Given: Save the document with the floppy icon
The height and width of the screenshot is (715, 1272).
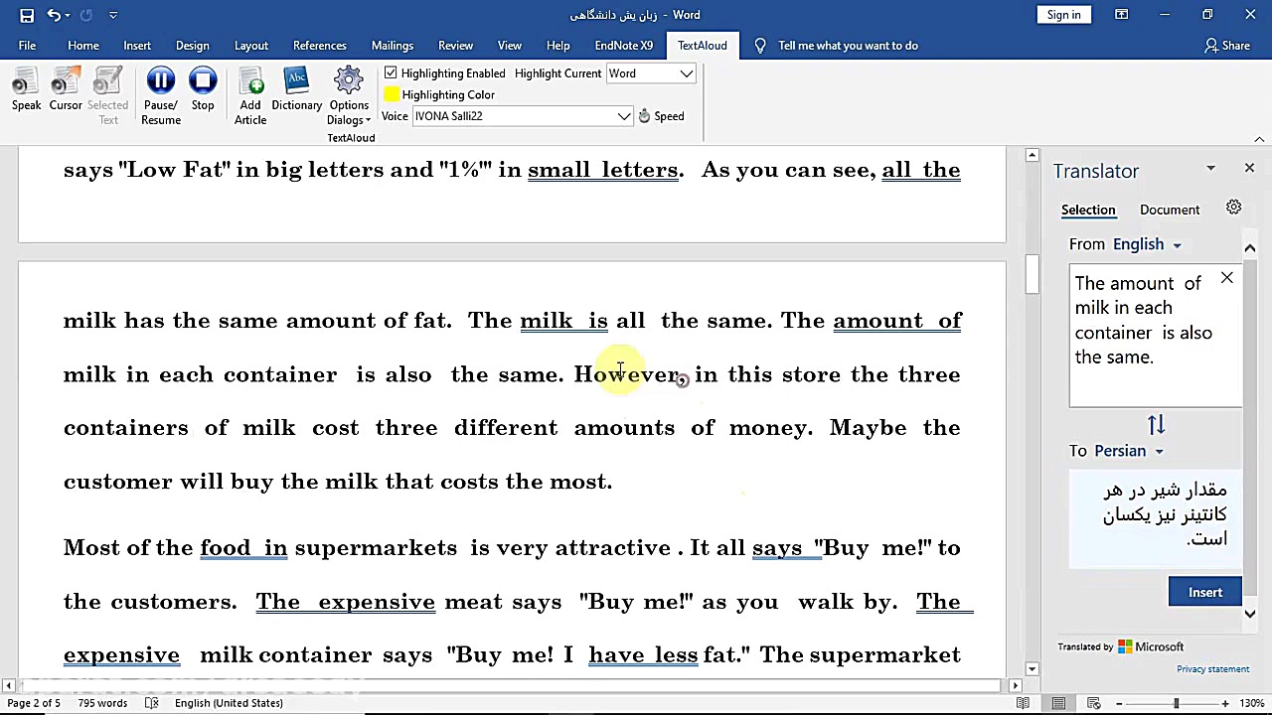Looking at the screenshot, I should pyautogui.click(x=27, y=15).
